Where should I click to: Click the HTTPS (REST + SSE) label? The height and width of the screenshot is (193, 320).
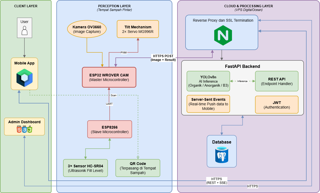[x=217, y=181]
